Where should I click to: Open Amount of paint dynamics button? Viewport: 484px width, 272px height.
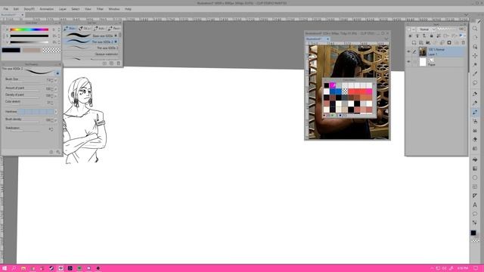pyautogui.click(x=56, y=89)
